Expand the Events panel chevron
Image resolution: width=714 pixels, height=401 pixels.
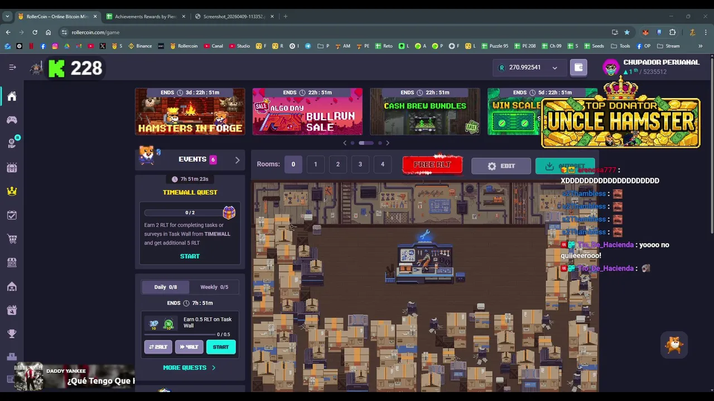coord(237,160)
